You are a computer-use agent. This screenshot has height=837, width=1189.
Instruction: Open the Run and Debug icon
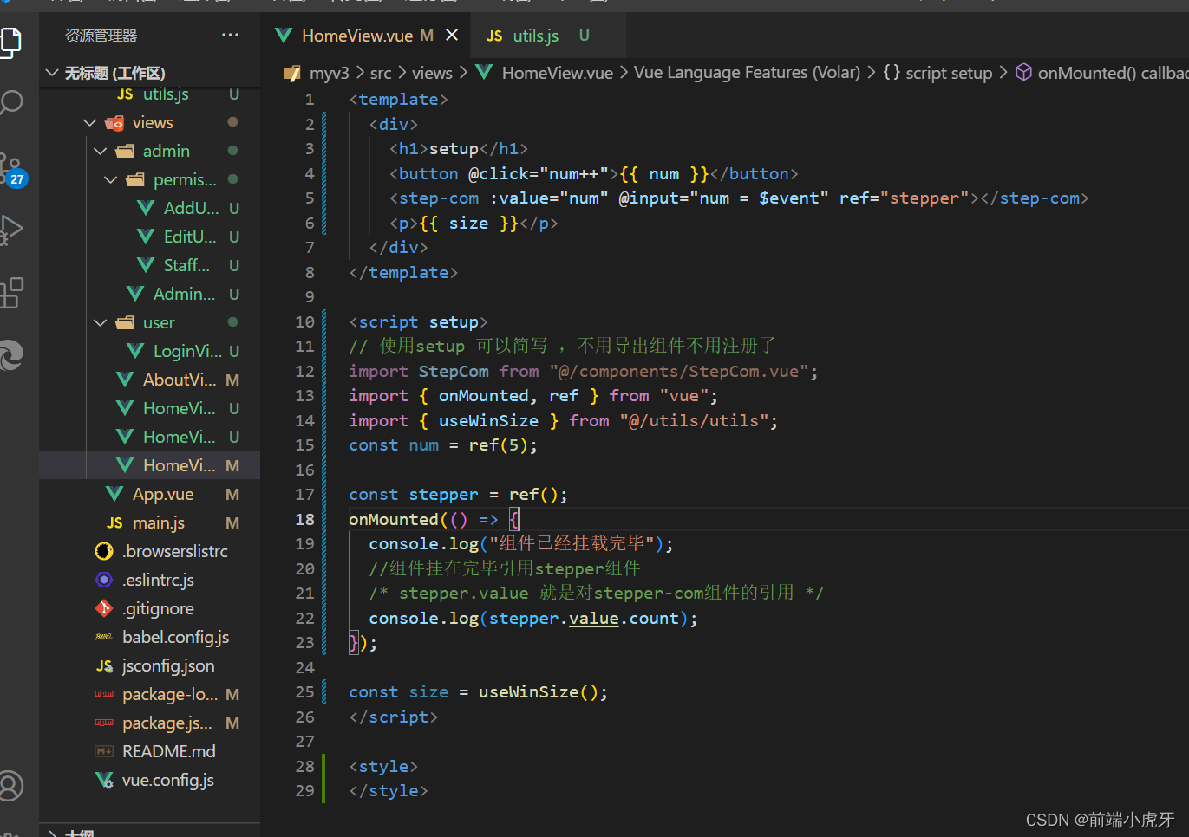pyautogui.click(x=10, y=230)
